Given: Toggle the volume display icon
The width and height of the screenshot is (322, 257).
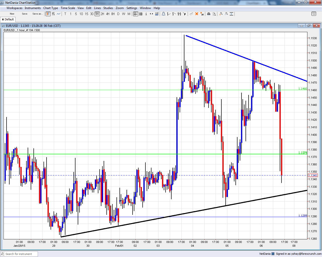Looking at the screenshot, I should tap(157, 14).
